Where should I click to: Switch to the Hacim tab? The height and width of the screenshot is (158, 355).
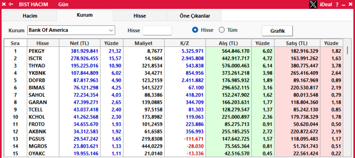pos(30,16)
